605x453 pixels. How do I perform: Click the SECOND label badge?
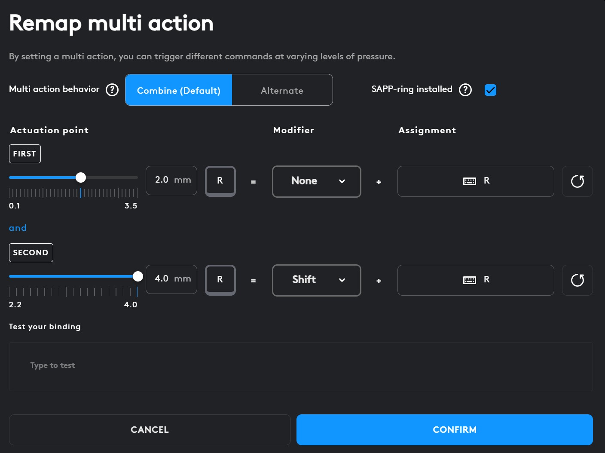[31, 253]
